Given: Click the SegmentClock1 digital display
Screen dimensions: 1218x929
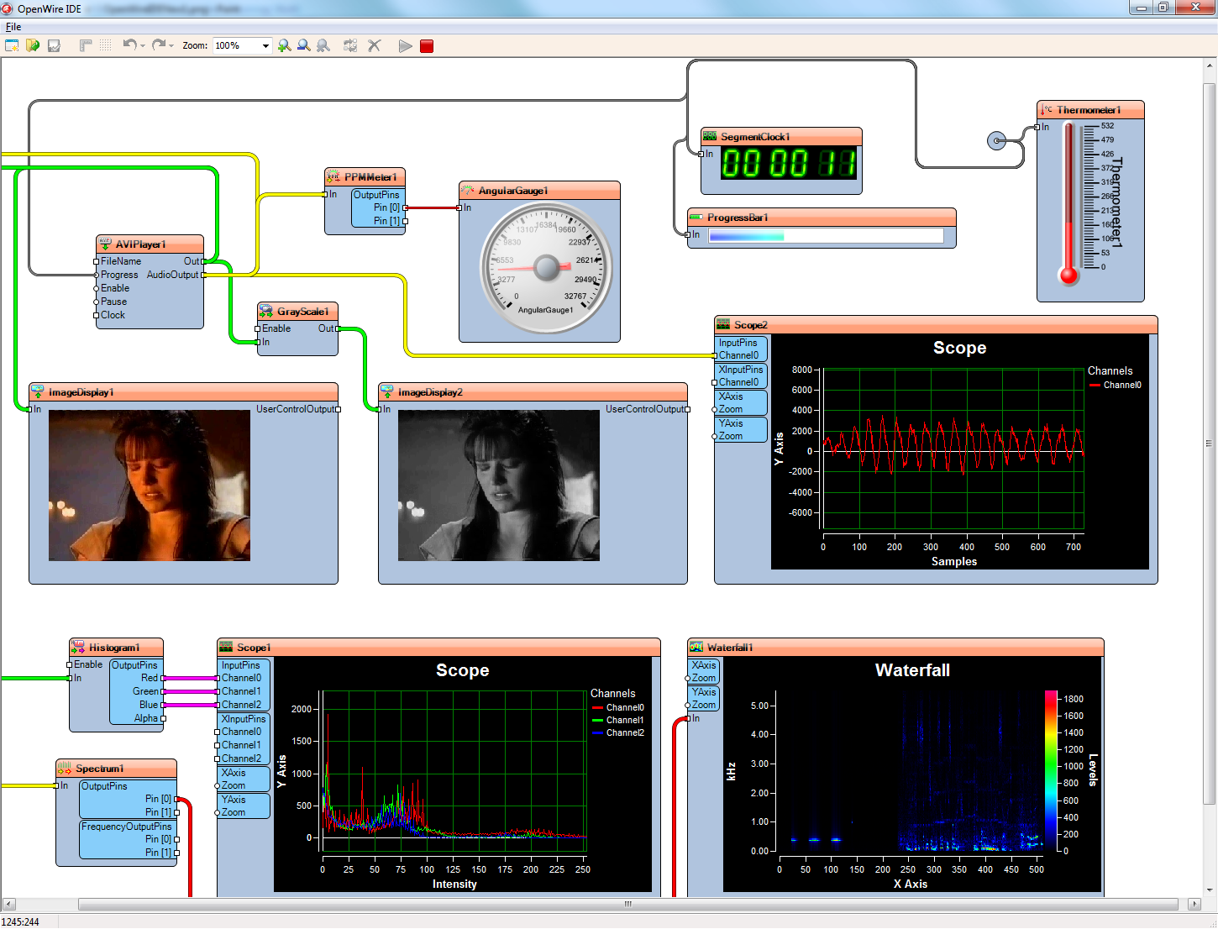Looking at the screenshot, I should [789, 163].
